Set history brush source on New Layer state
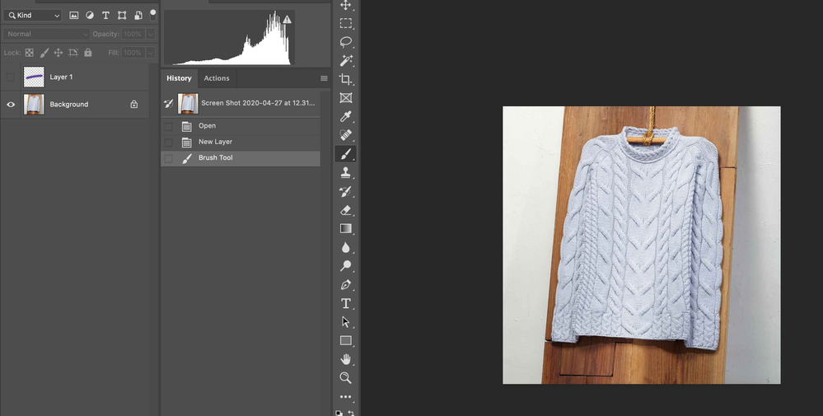The height and width of the screenshot is (416, 823). [x=169, y=143]
